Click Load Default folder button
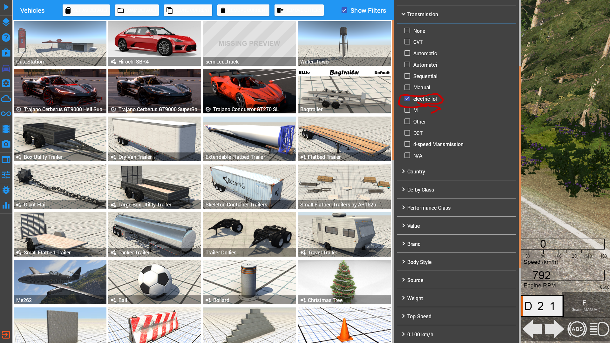 [x=137, y=10]
